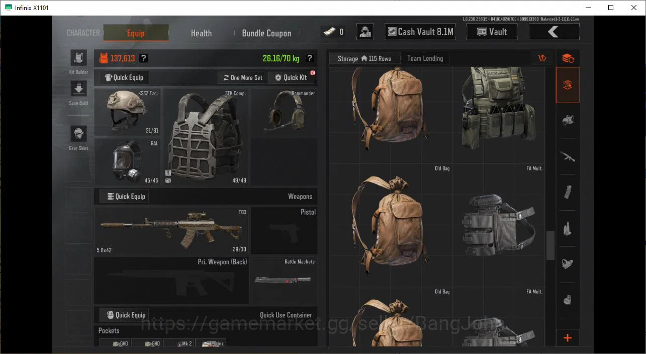
Task: Click the auto-organize storage icon at sidebar top
Action: [x=568, y=58]
